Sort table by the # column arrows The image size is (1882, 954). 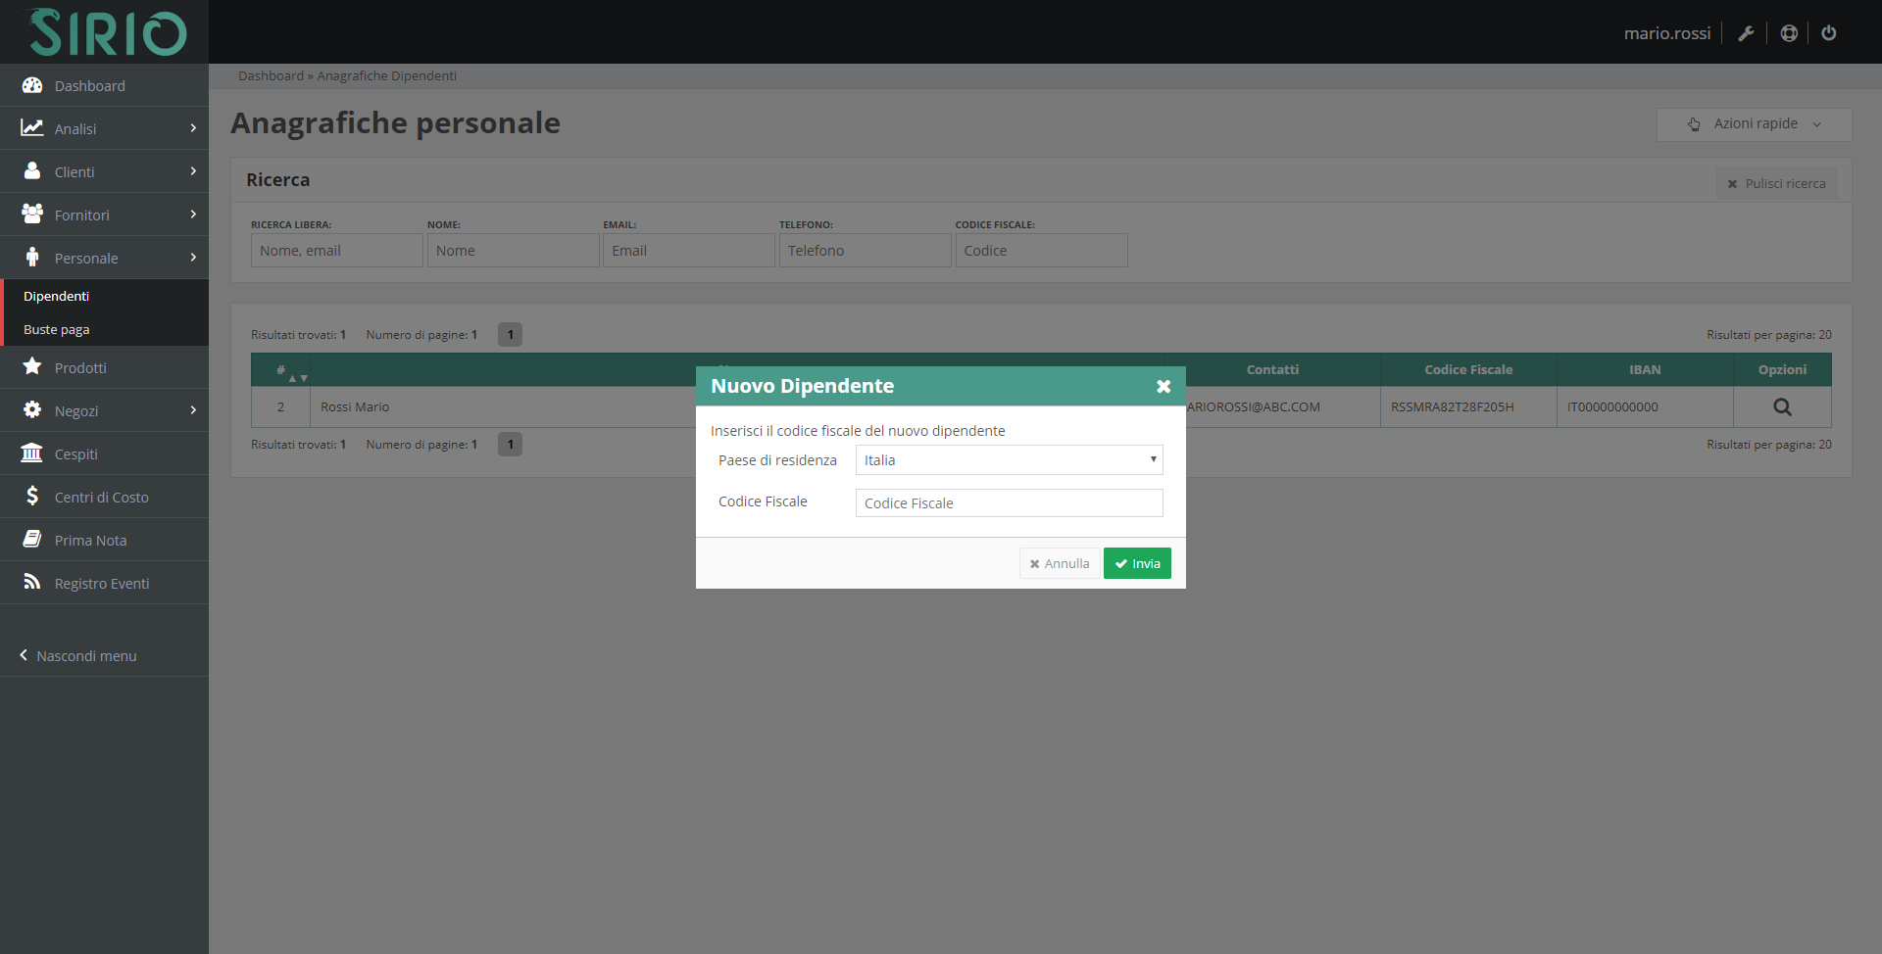tap(298, 378)
